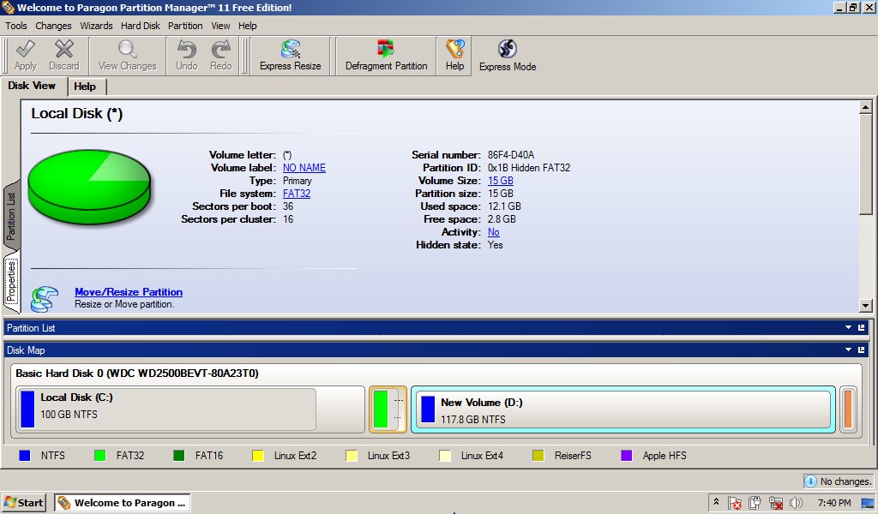Discard pending changes with the X icon

[63, 49]
